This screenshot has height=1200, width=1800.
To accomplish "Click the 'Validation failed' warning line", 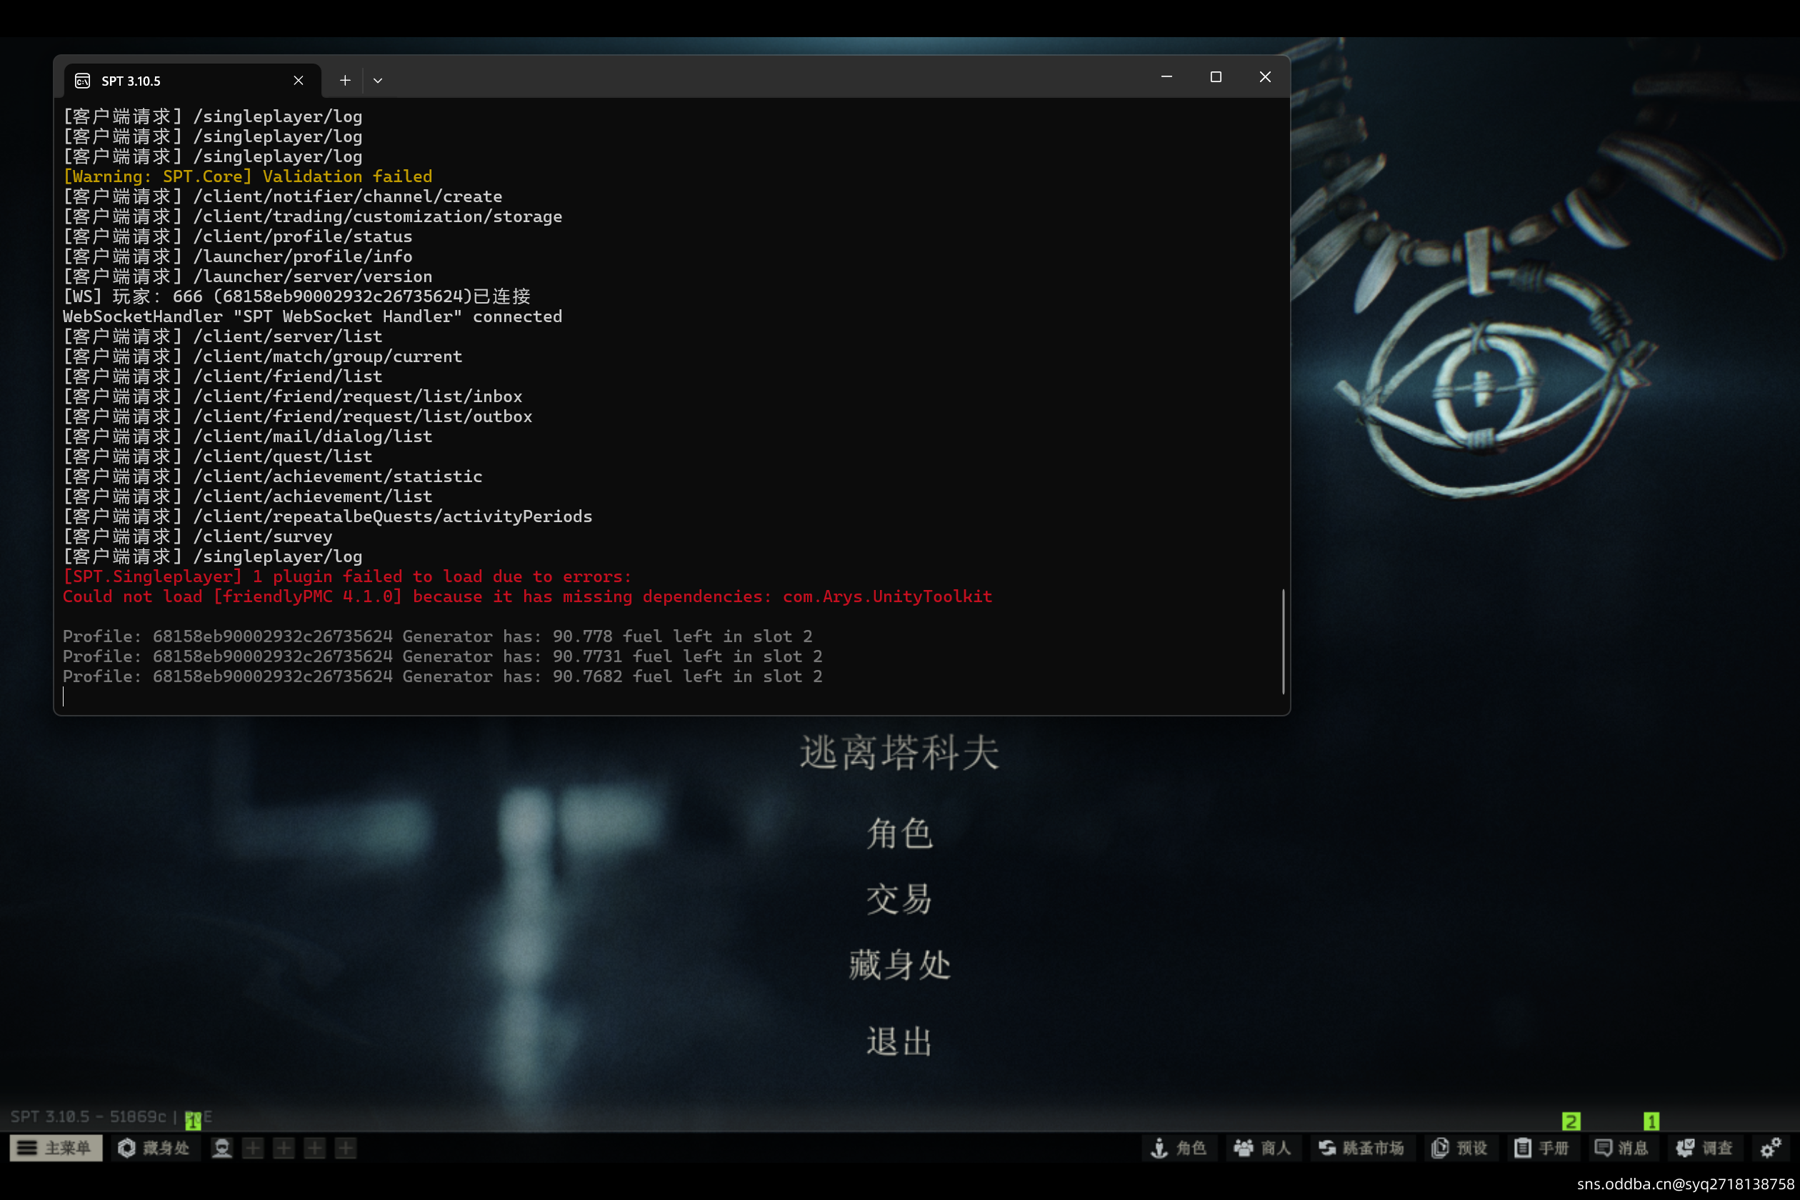I will click(x=248, y=177).
